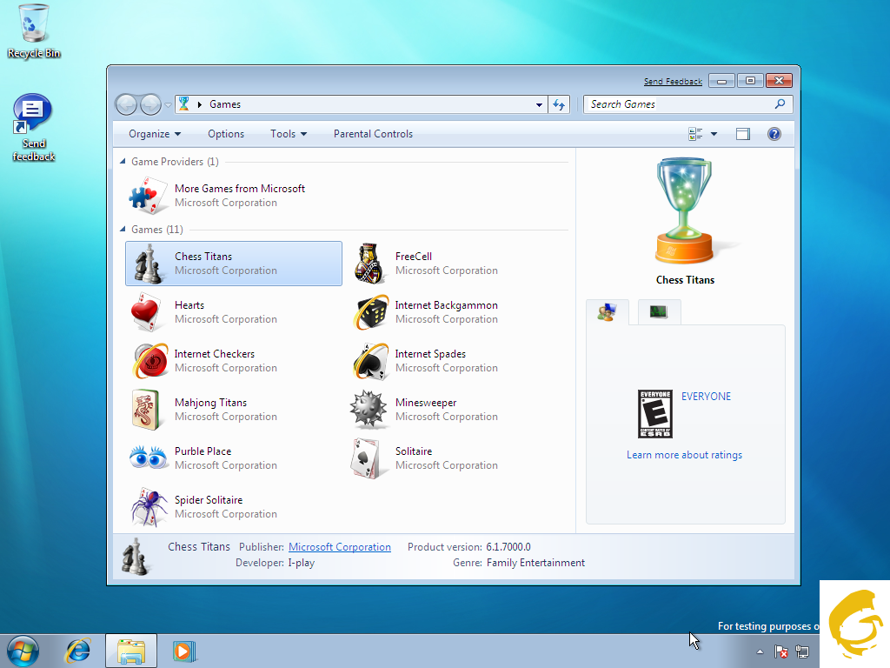The image size is (890, 668).
Task: Click the Family Entertainment genre value
Action: [x=535, y=563]
